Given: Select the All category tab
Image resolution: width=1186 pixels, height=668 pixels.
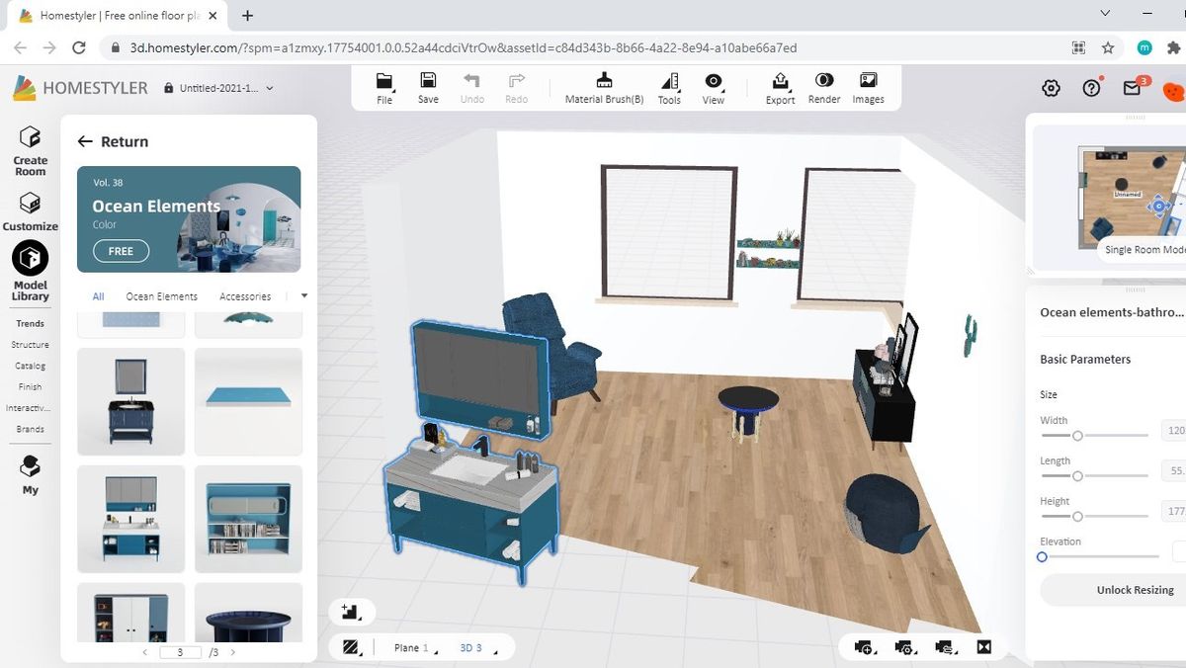Looking at the screenshot, I should pos(96,295).
